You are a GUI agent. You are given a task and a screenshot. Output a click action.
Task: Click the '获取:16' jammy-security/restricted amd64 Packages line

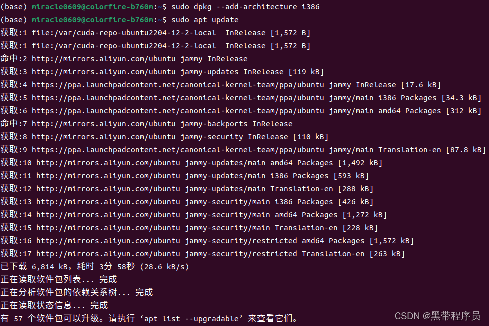207,241
